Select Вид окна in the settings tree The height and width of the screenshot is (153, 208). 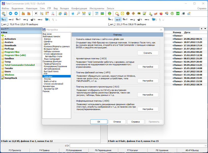[47, 34]
